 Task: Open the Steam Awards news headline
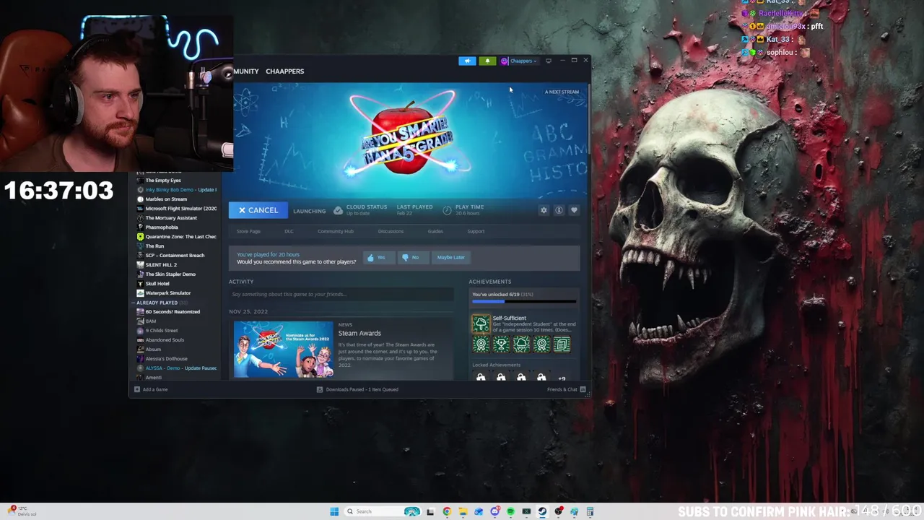(359, 333)
